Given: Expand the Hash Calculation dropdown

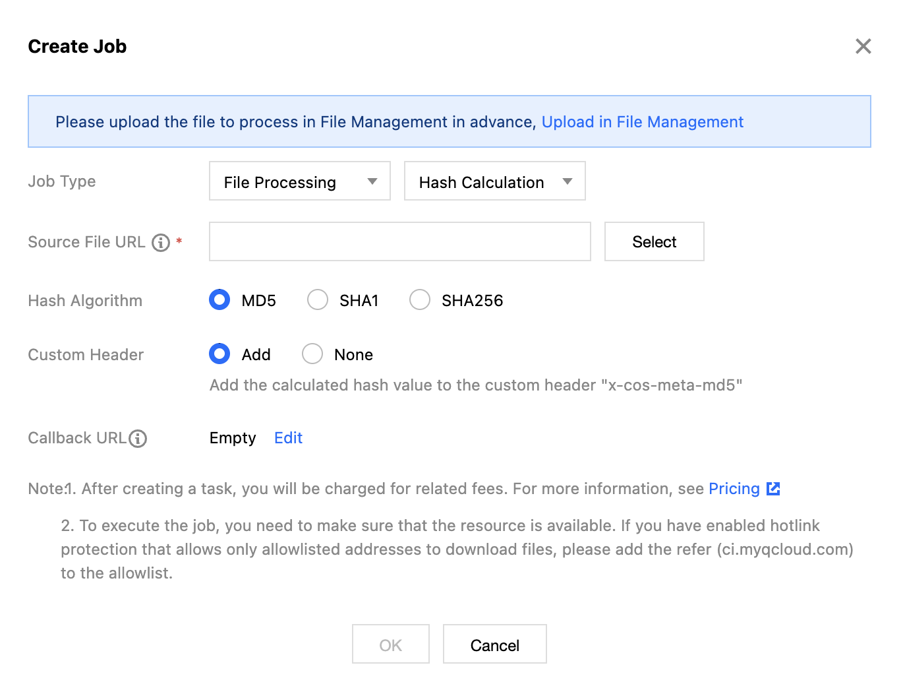Looking at the screenshot, I should [x=494, y=181].
